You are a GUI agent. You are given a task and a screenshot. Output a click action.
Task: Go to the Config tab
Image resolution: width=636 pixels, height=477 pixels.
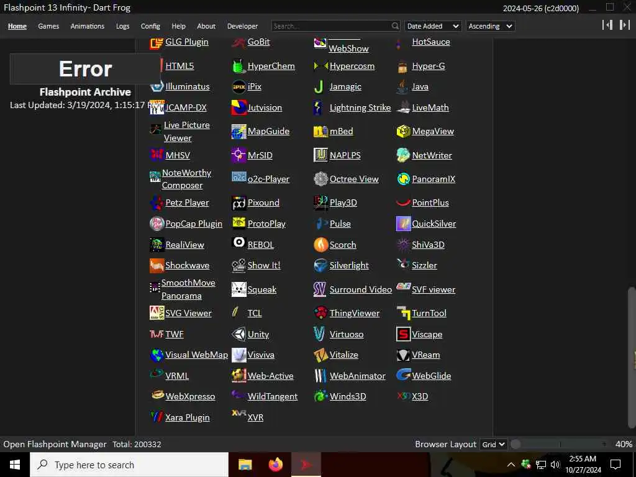pyautogui.click(x=150, y=26)
